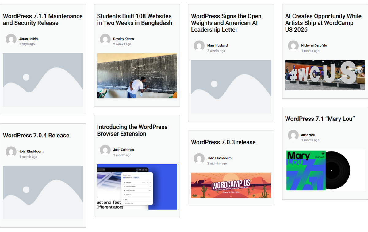The image size is (368, 232).
Task: Click John Blackbourn on the 7.0.3 card
Action: point(219,158)
